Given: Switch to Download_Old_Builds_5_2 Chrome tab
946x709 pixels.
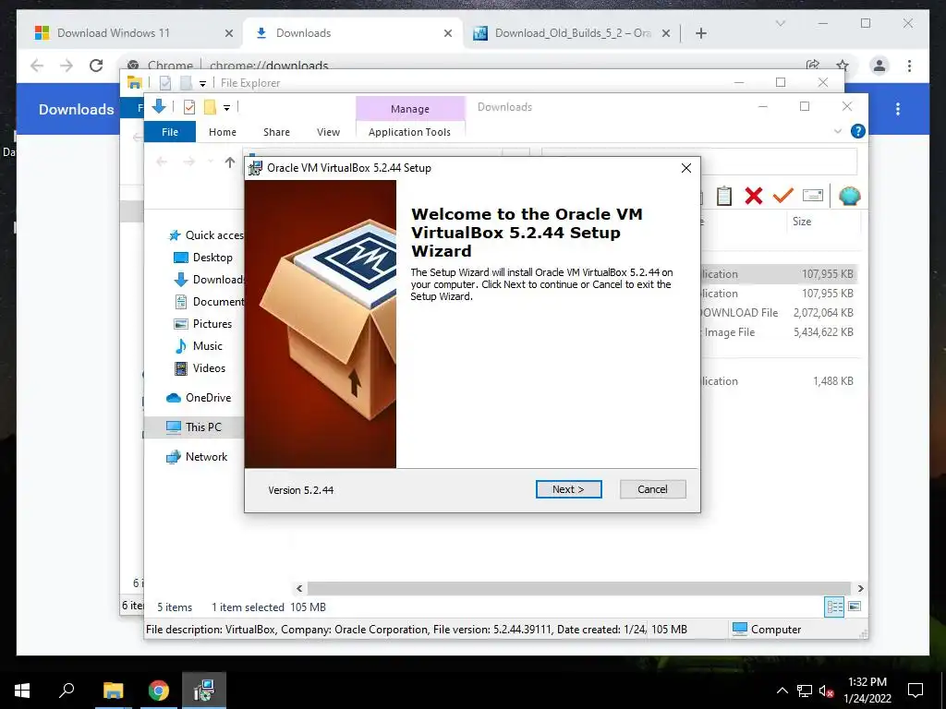Looking at the screenshot, I should [x=573, y=33].
